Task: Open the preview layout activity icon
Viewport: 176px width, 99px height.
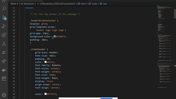Action: (x=4, y=79)
